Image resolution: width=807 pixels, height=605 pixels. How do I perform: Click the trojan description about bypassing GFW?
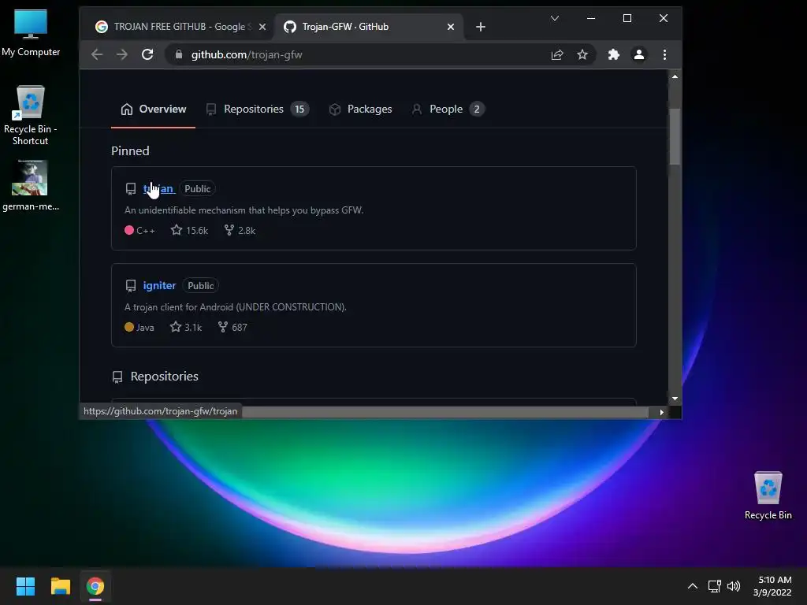coord(244,210)
